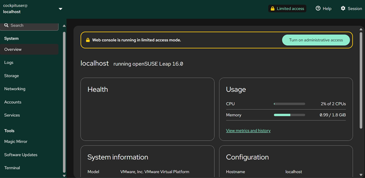The height and width of the screenshot is (178, 365).
Task: Click the Hostname label in Configuration
Action: tap(235, 172)
